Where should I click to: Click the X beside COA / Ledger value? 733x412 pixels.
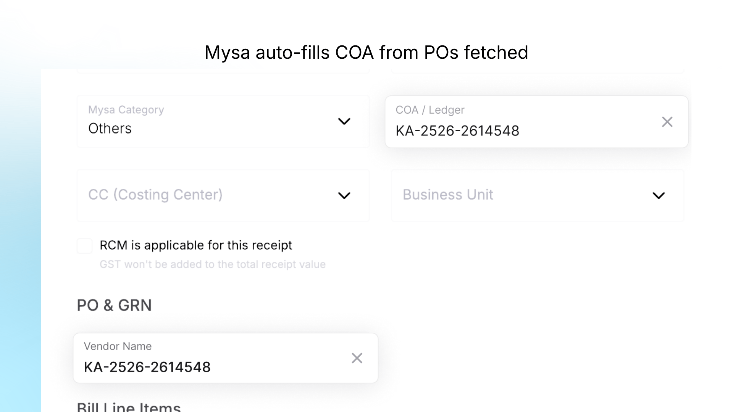(x=667, y=121)
